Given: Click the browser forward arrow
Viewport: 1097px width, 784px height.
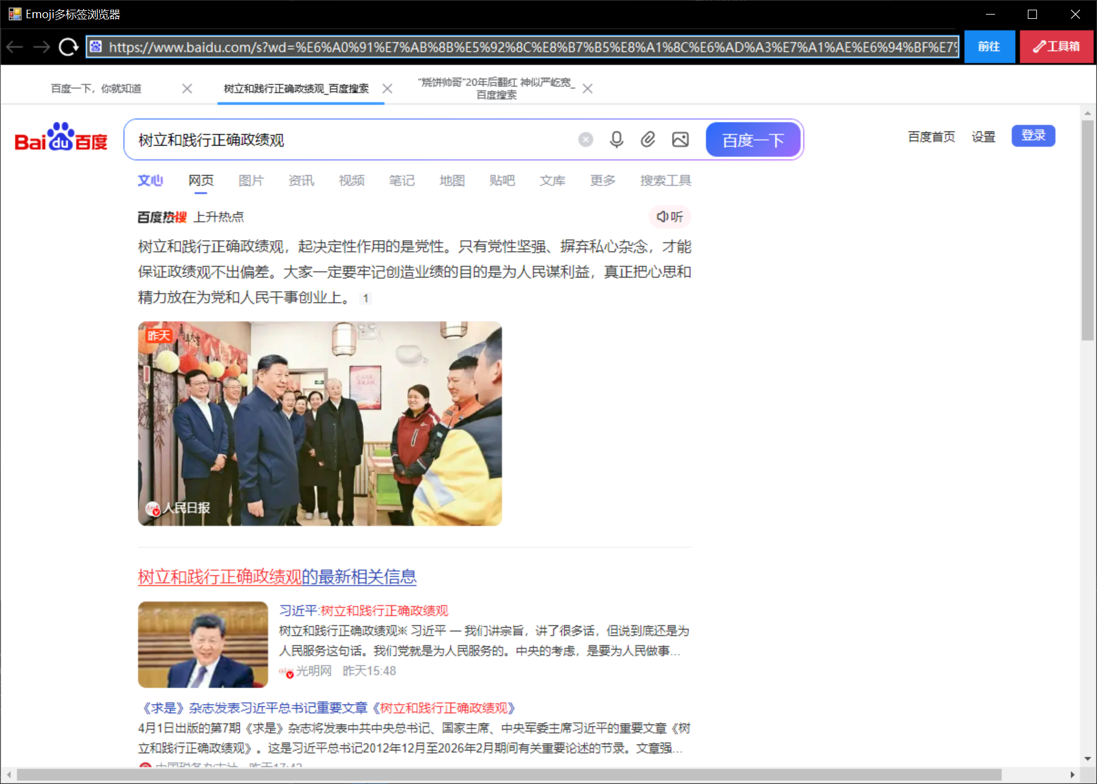Looking at the screenshot, I should pos(41,47).
